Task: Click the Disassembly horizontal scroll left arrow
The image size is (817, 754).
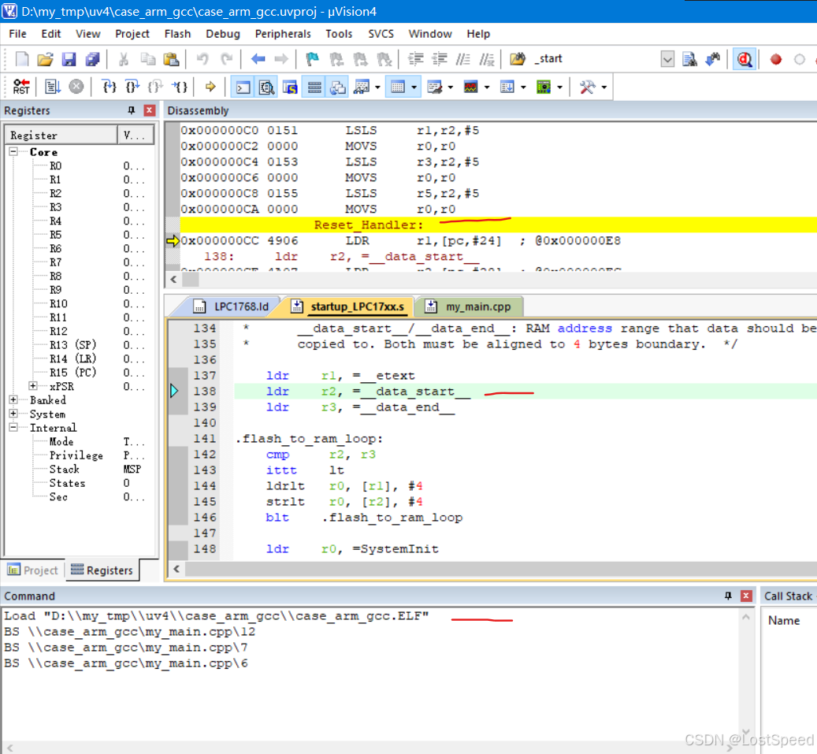Action: pyautogui.click(x=173, y=279)
